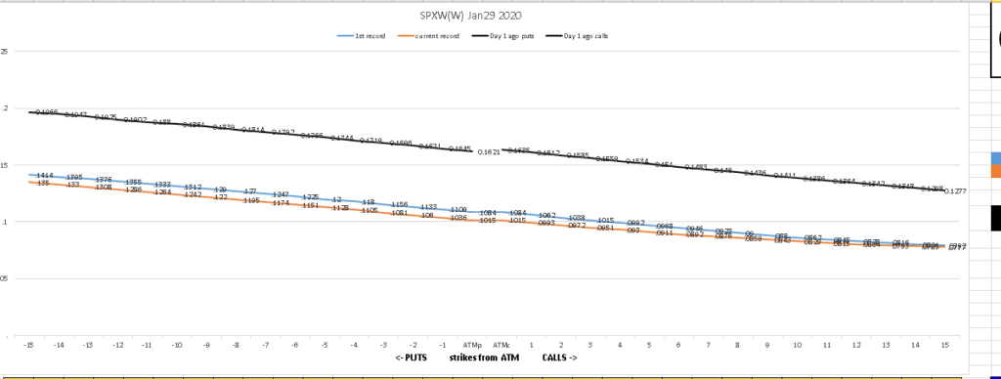The height and width of the screenshot is (379, 1001).
Task: Click the 7 horizontal axis label
Action: (x=709, y=345)
